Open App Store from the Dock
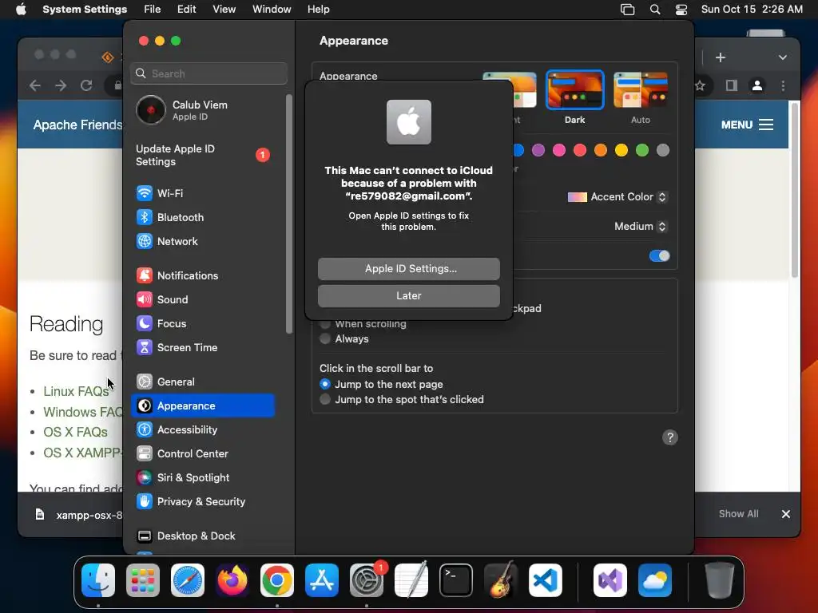Image resolution: width=818 pixels, height=613 pixels. (322, 580)
